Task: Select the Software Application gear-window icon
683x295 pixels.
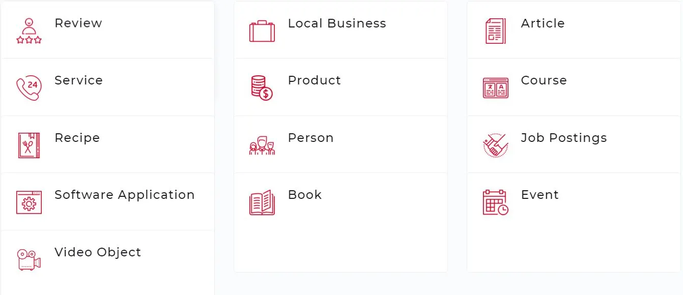Action: coord(29,201)
